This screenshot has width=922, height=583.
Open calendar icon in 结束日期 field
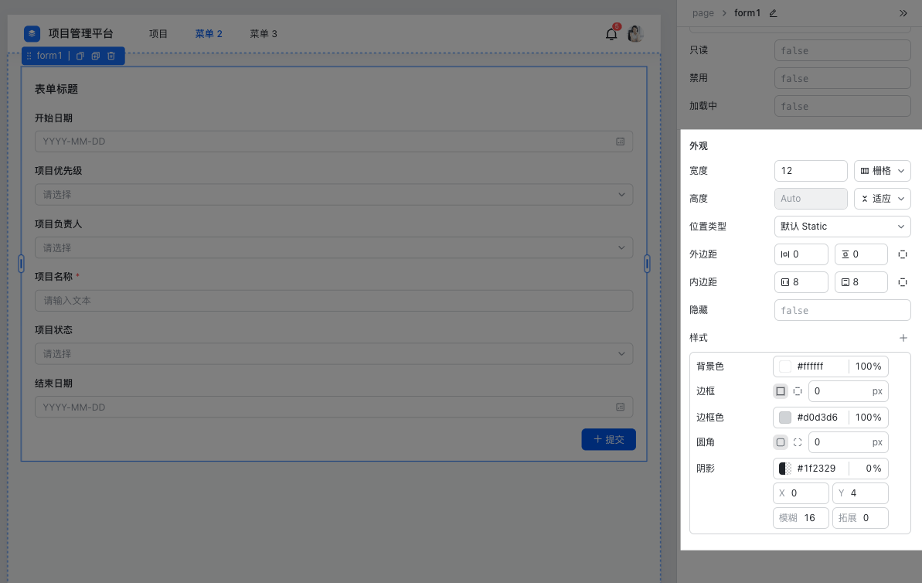620,407
